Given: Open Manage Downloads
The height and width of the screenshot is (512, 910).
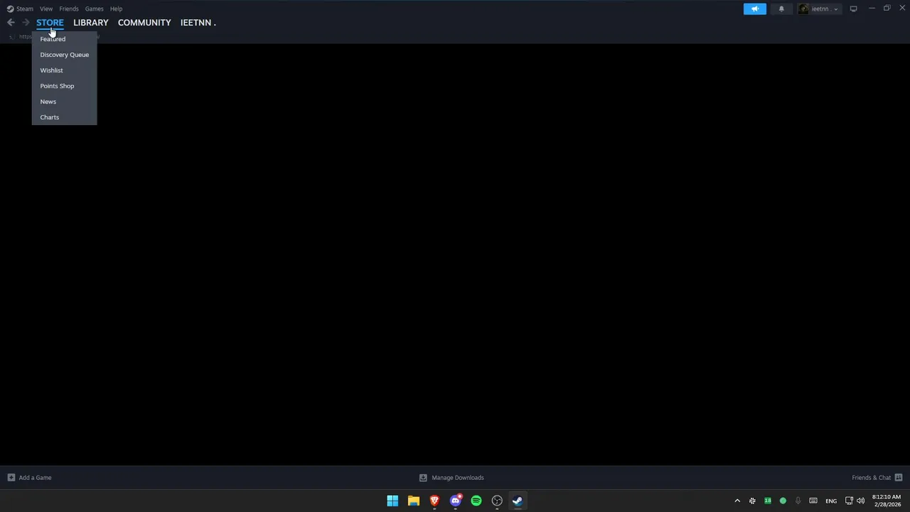Looking at the screenshot, I should [451, 478].
